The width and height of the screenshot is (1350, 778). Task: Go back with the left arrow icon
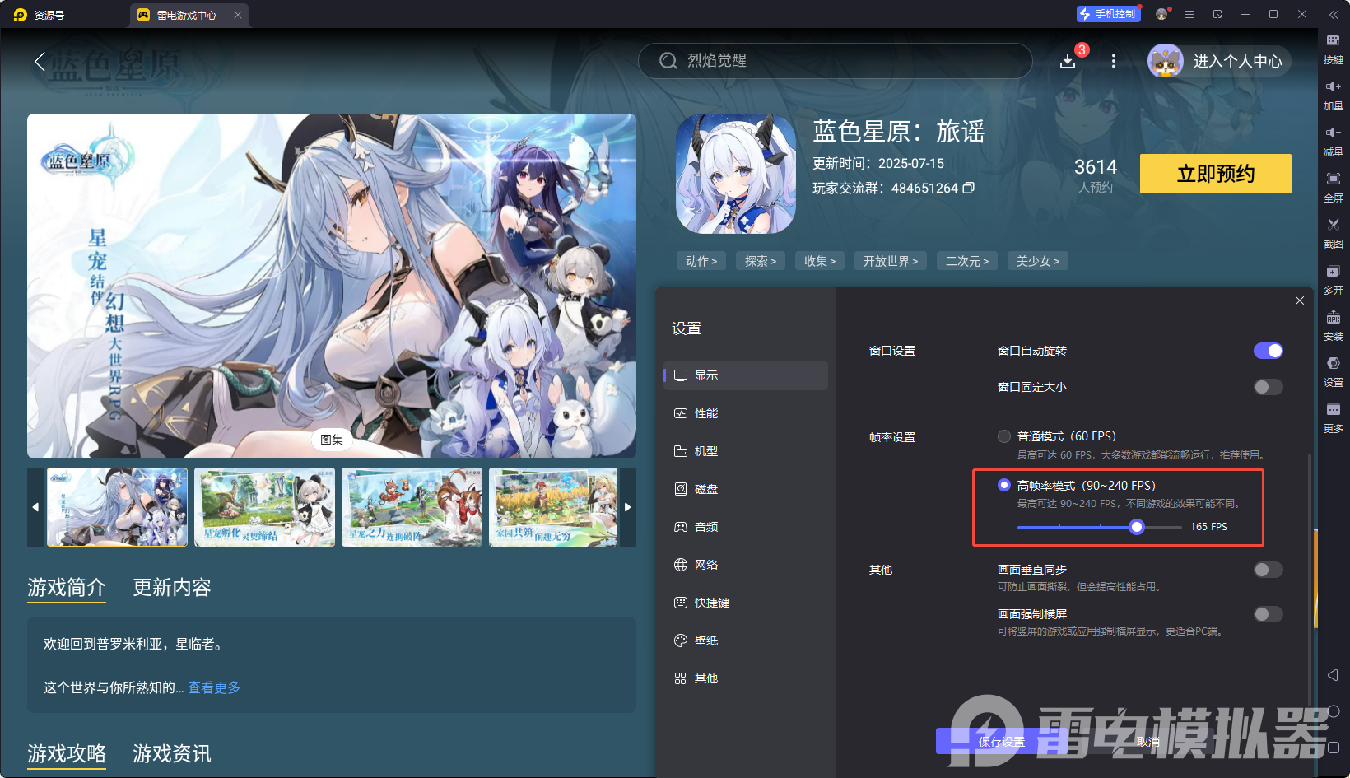[x=40, y=61]
